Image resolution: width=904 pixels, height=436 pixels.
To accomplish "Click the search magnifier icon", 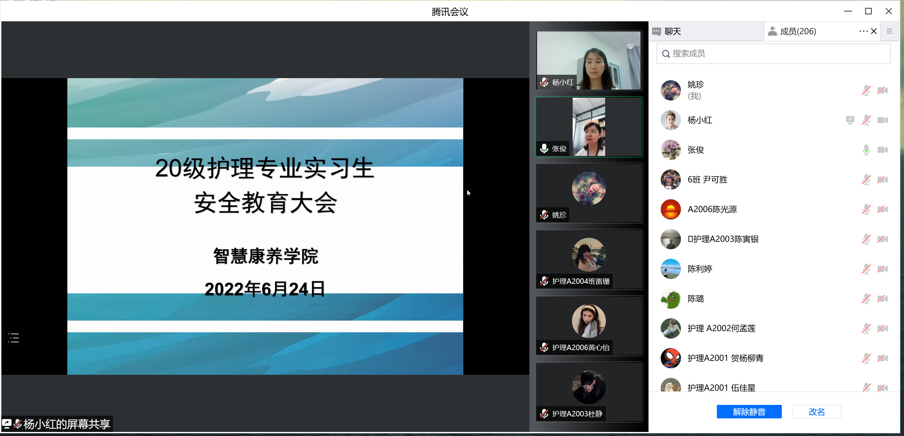I will tap(666, 54).
